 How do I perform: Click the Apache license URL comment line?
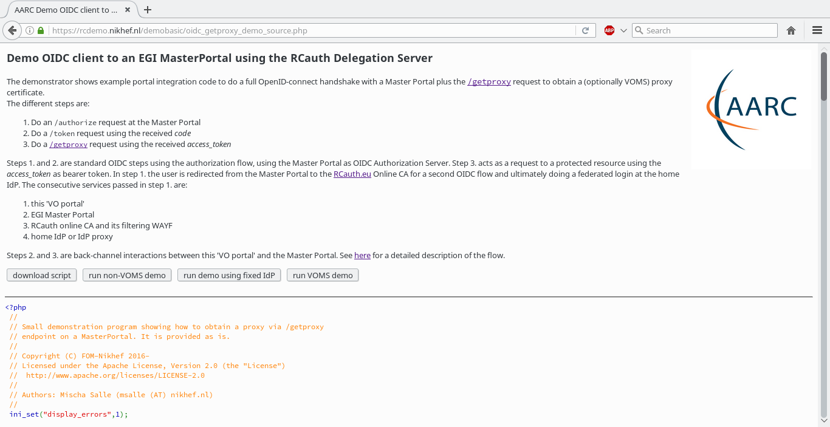[107, 375]
